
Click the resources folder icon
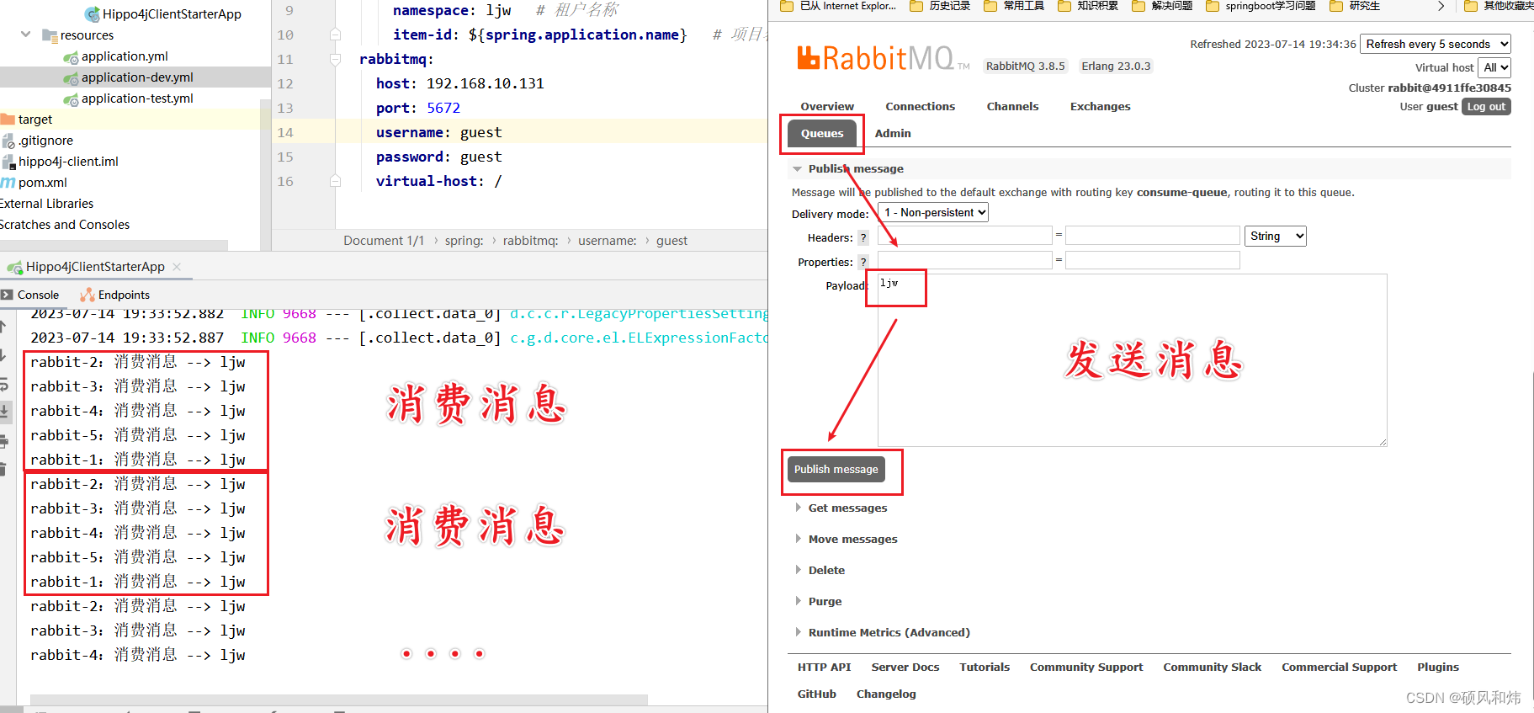coord(50,35)
